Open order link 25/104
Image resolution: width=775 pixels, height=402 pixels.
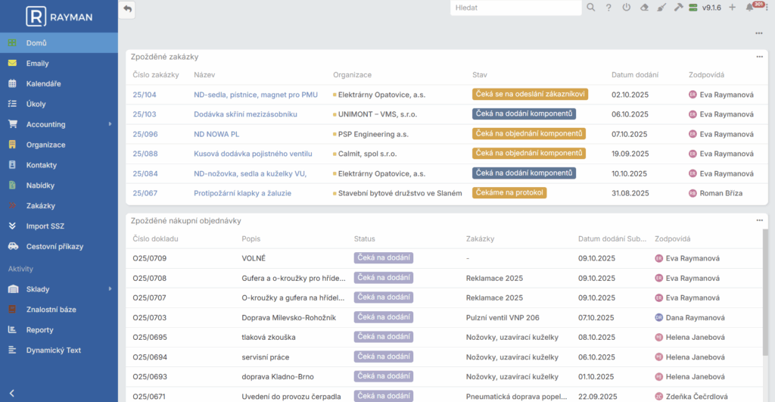(145, 95)
